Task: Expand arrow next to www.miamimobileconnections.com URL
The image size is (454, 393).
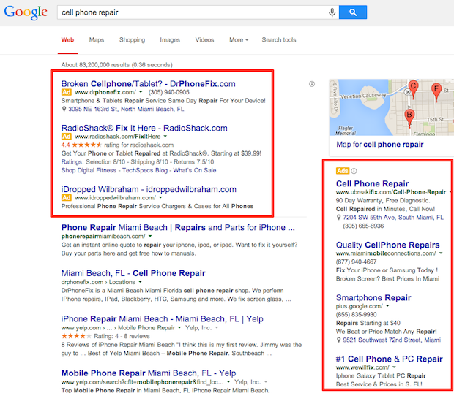Action: point(442,253)
